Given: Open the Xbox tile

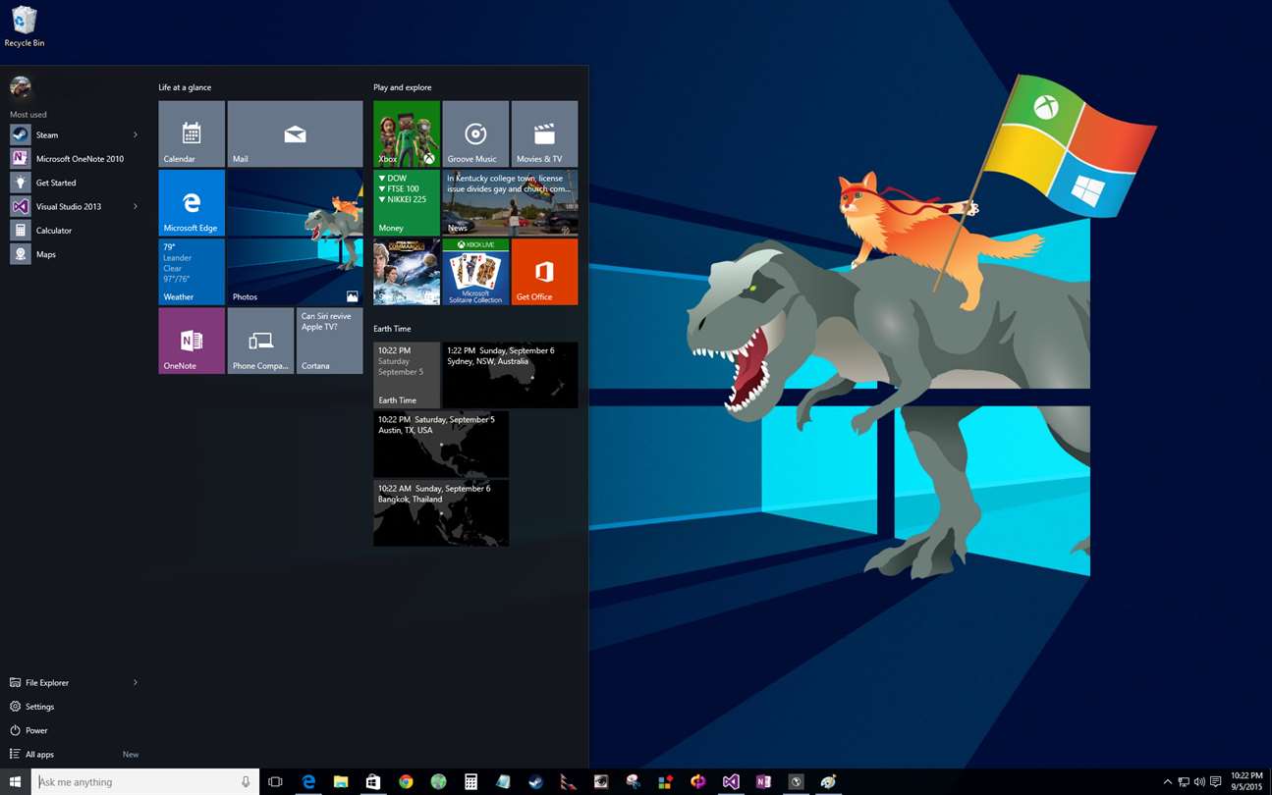Looking at the screenshot, I should pyautogui.click(x=407, y=133).
